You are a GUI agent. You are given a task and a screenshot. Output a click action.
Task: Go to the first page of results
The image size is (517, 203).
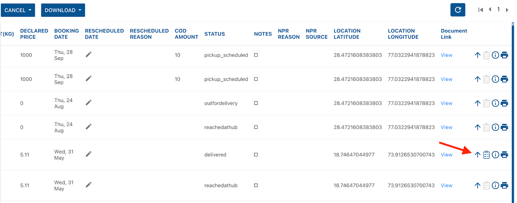480,10
